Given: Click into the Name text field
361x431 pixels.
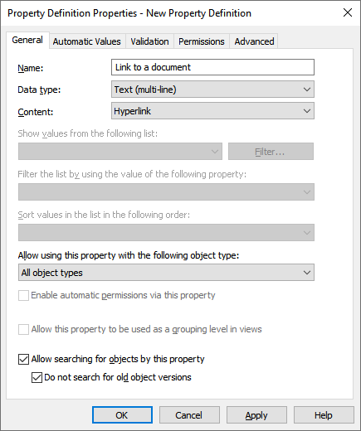Looking at the screenshot, I should pos(212,67).
